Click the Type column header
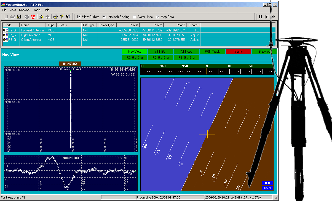The image size is (332, 201). [x=51, y=25]
